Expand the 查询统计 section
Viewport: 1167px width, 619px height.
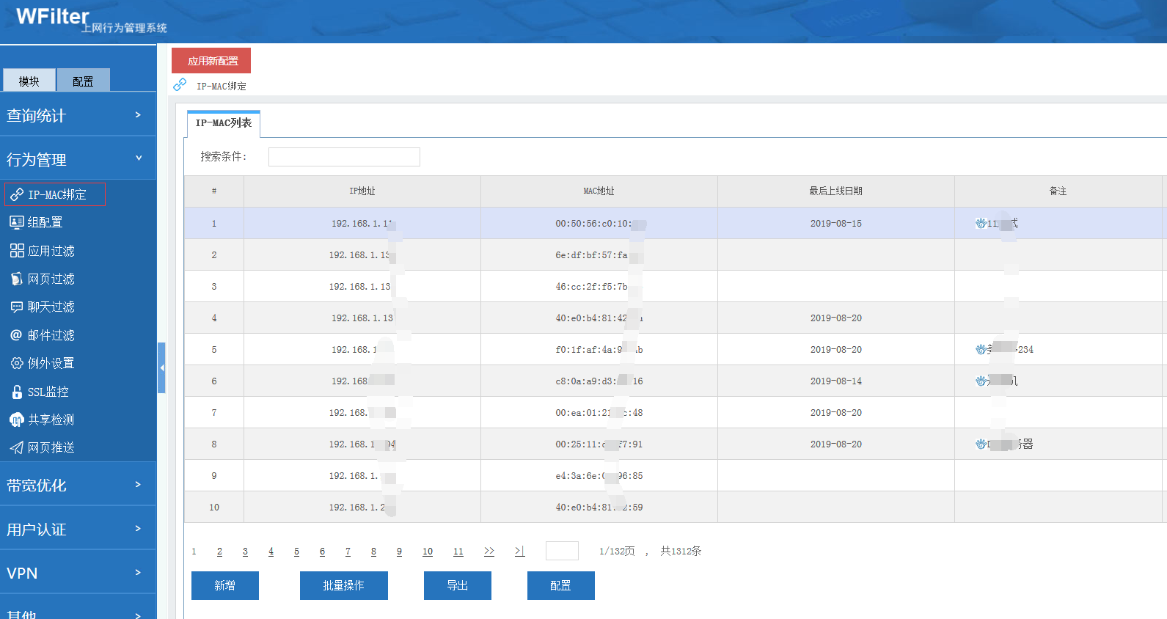[78, 115]
